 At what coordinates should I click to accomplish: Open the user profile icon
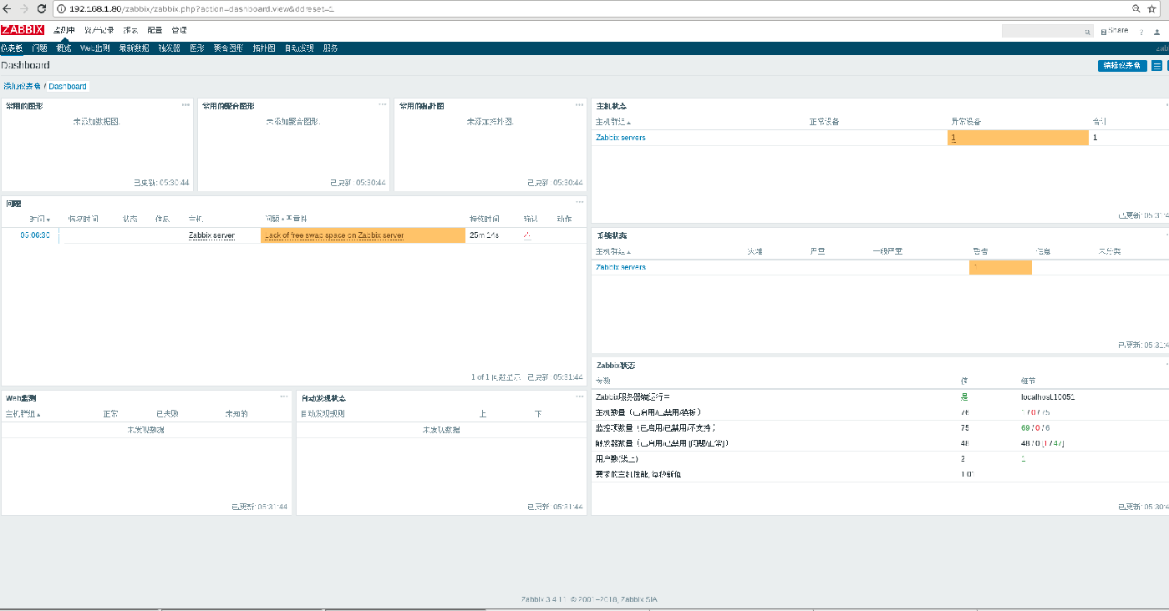[x=1157, y=32]
